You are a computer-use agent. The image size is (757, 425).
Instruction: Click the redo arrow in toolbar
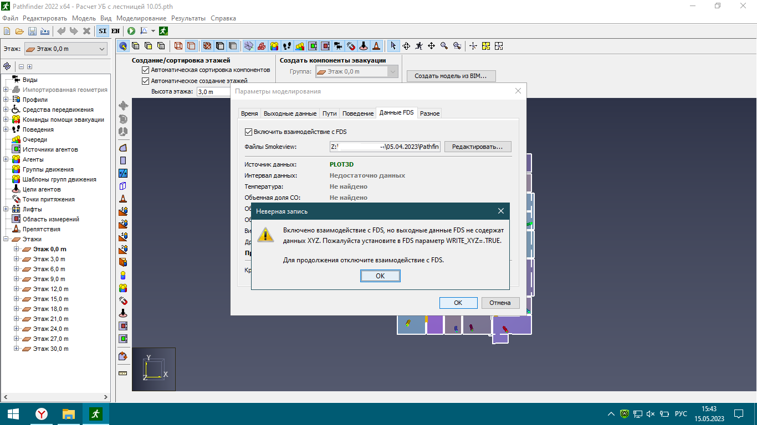point(73,31)
